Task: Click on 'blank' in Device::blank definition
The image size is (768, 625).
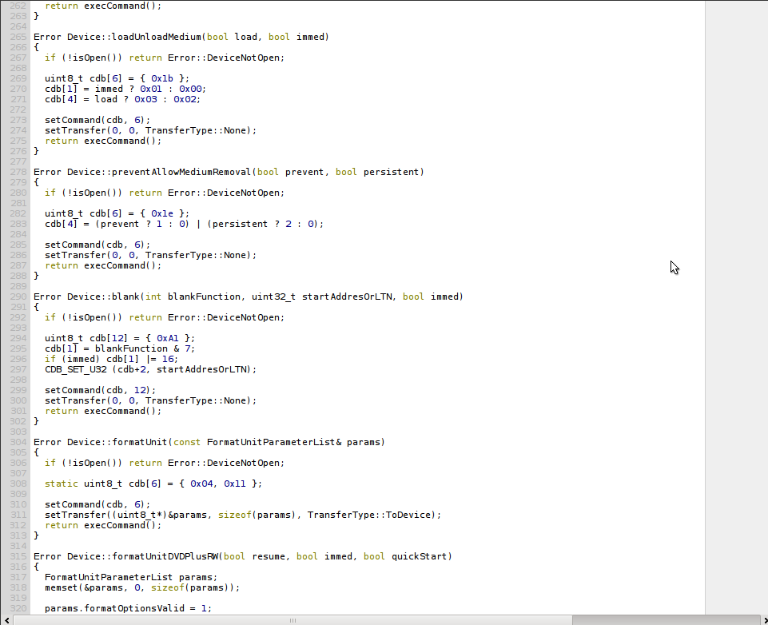Action: [125, 297]
